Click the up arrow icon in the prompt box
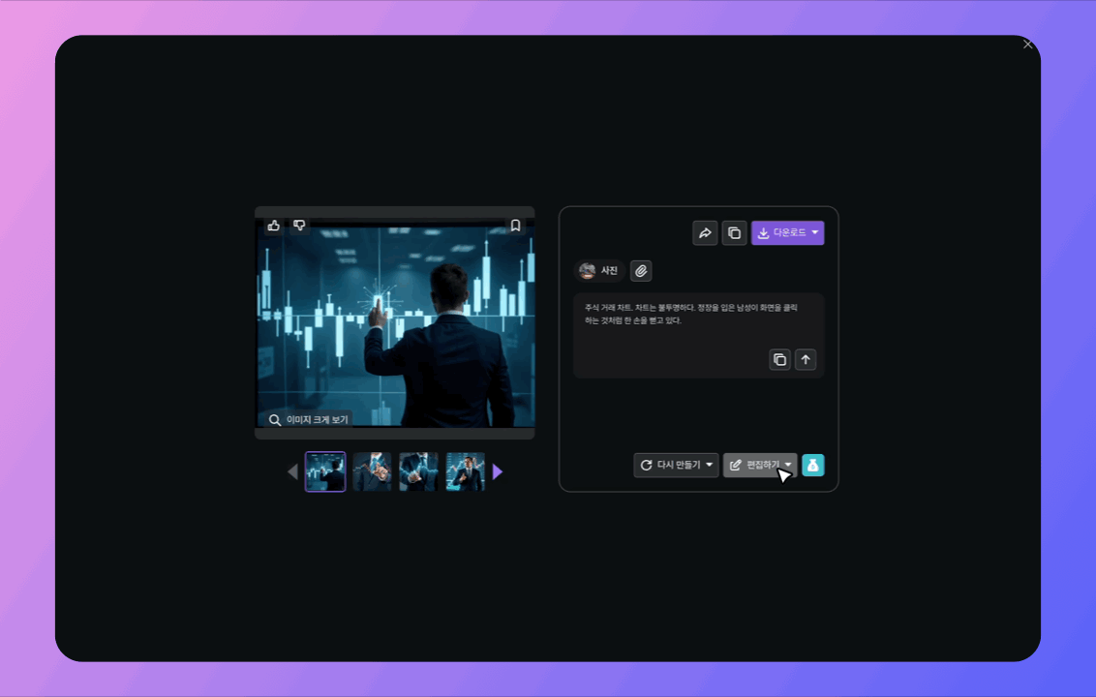 point(806,360)
